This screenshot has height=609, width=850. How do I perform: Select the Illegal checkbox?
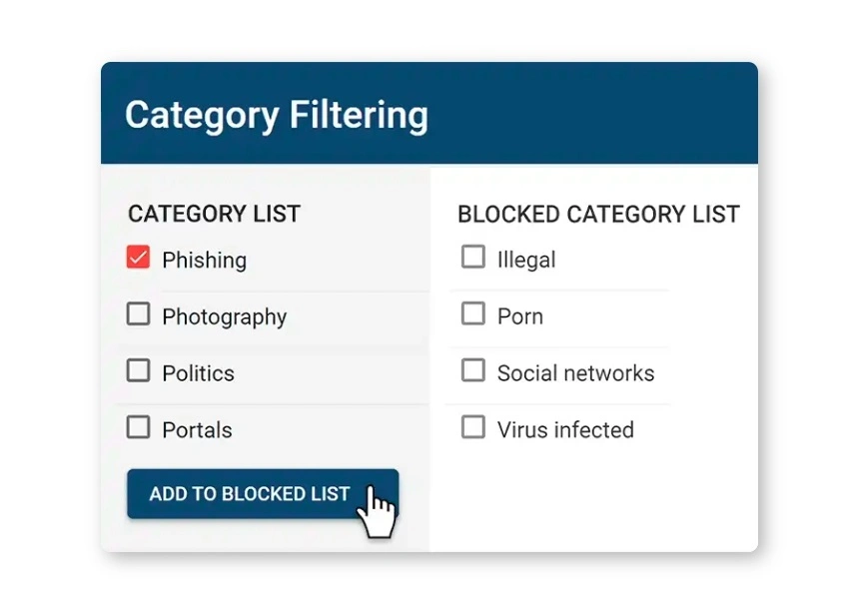(472, 258)
